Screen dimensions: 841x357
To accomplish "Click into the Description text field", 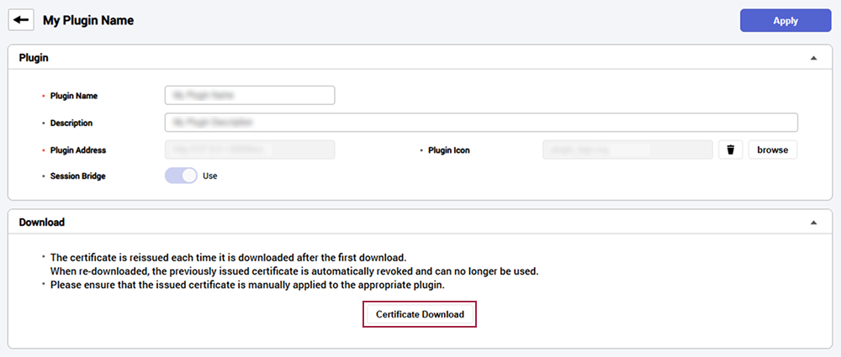I will pos(481,123).
